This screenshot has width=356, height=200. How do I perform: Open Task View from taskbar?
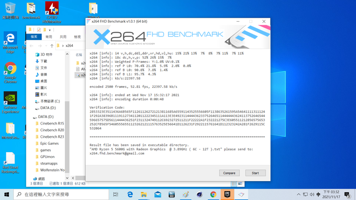[x=116, y=195]
